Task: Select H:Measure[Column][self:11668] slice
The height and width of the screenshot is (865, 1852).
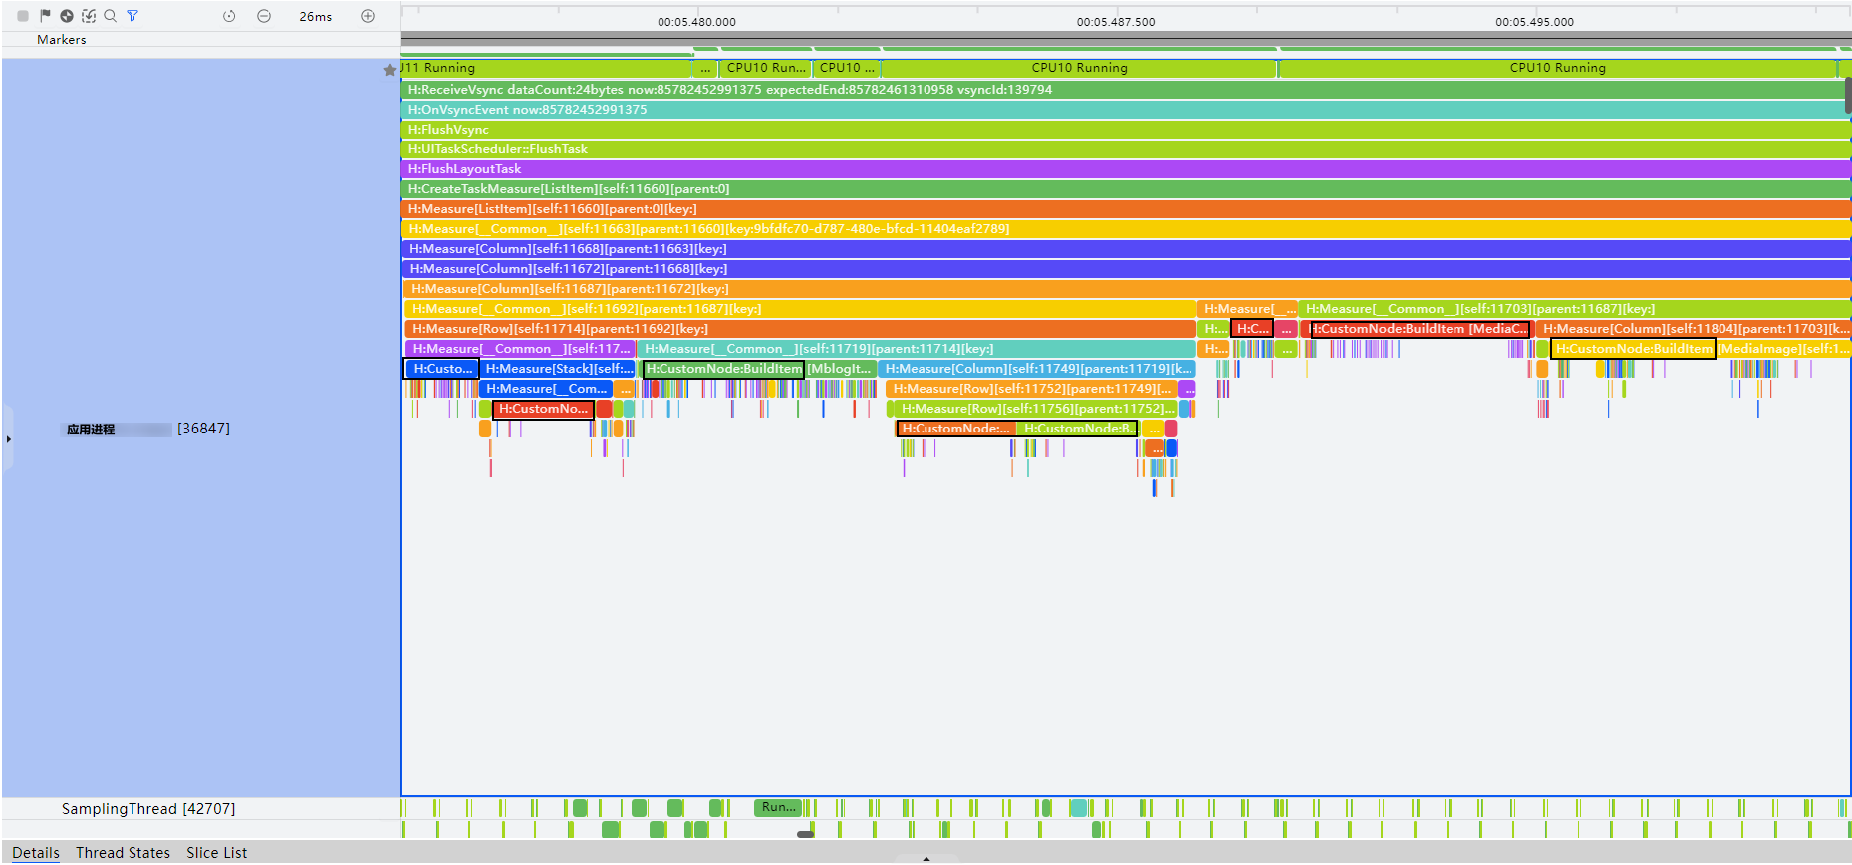Action: (1124, 249)
